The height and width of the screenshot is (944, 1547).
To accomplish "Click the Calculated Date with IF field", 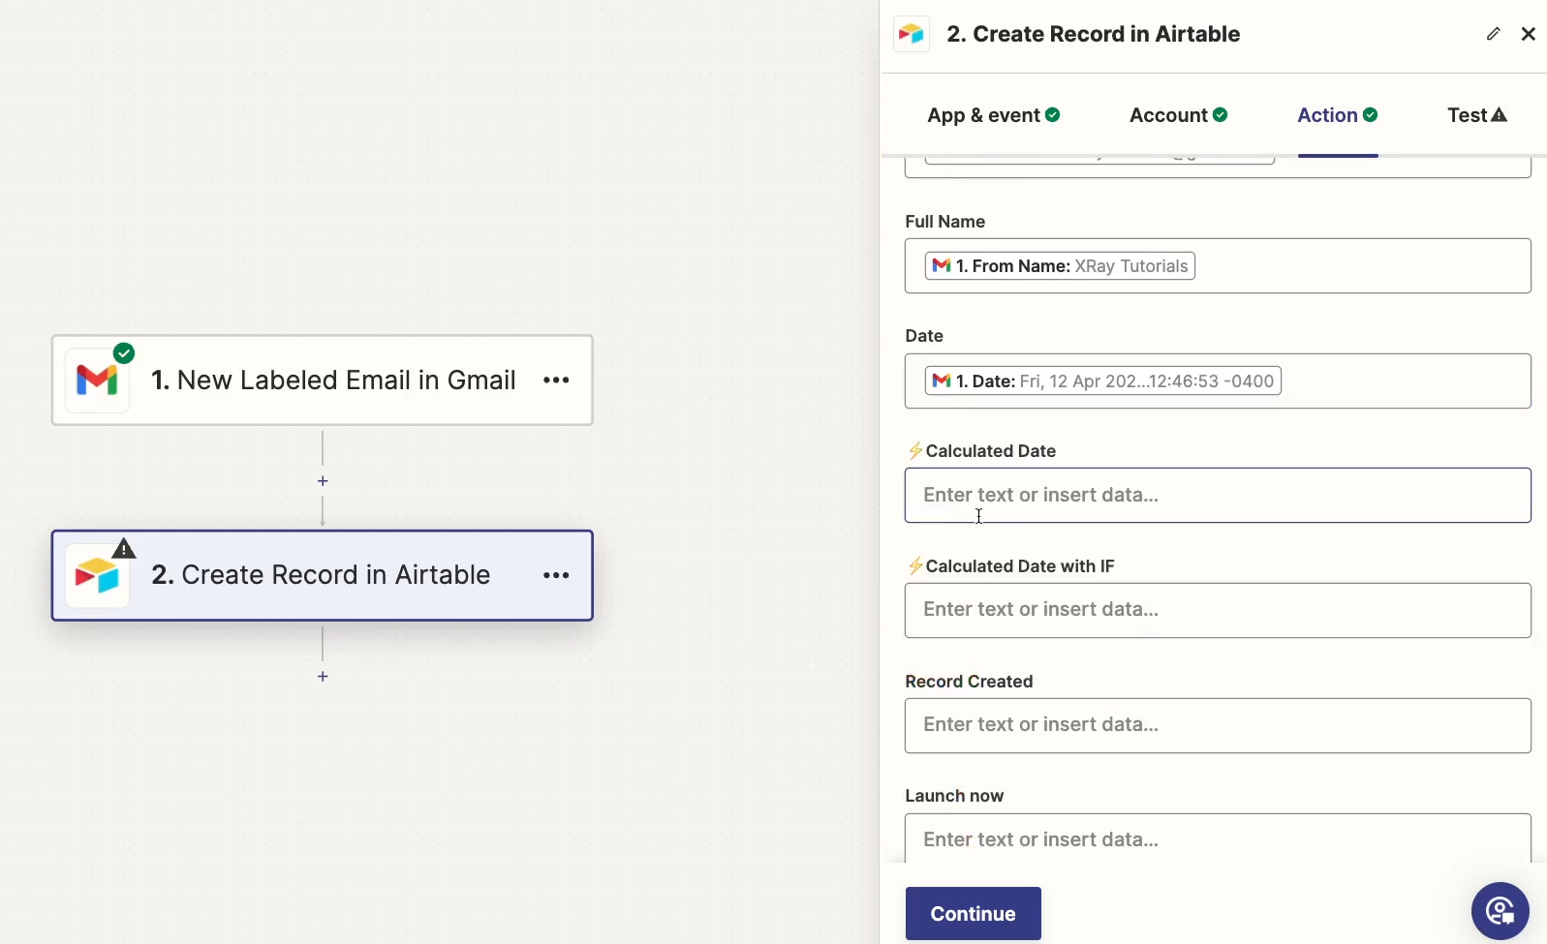I will [1218, 610].
